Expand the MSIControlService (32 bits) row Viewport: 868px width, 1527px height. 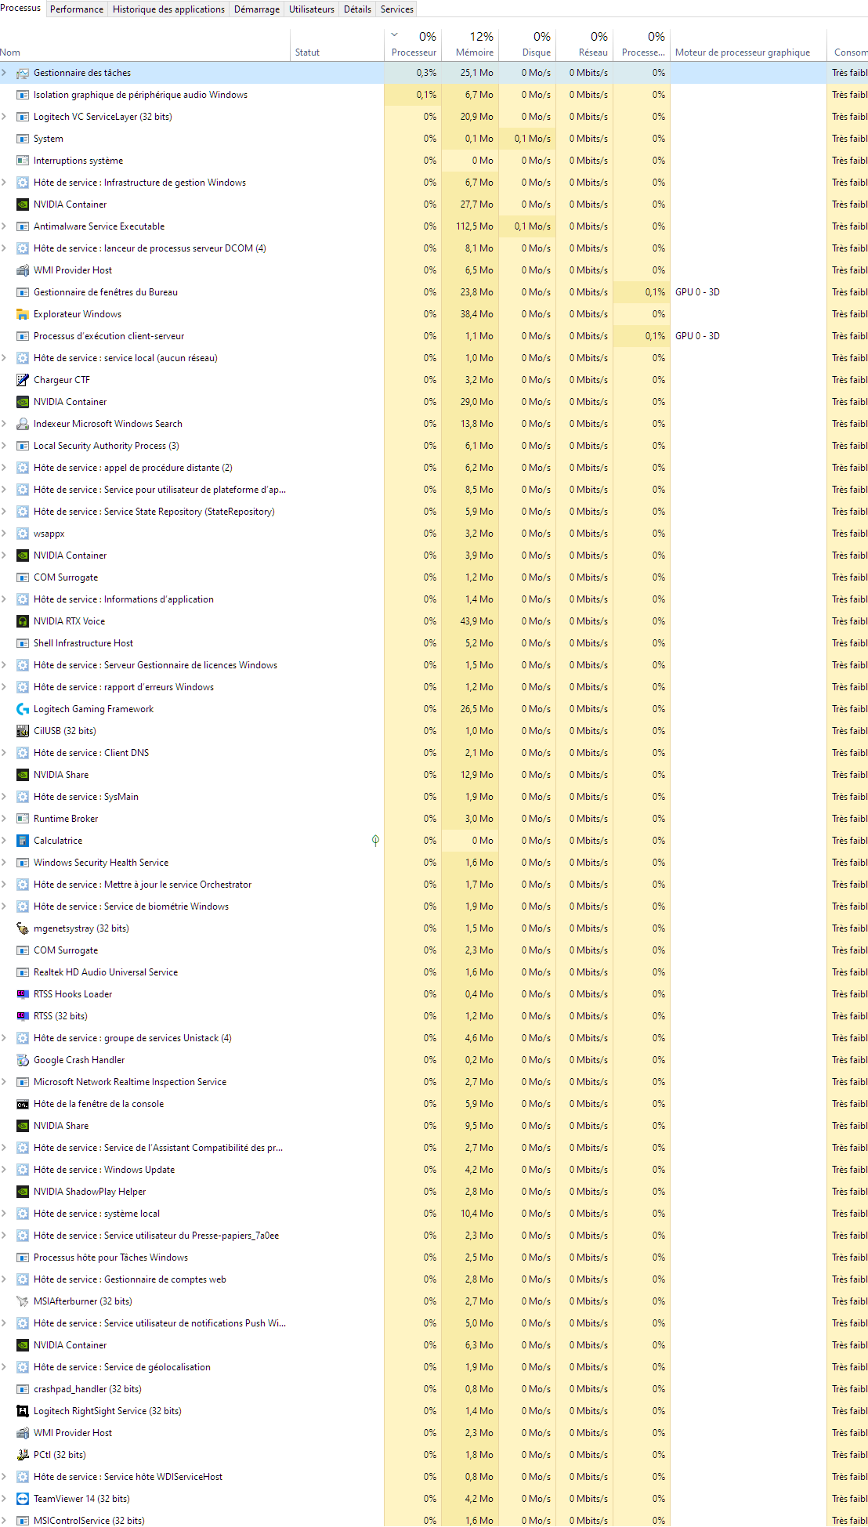click(4, 1521)
